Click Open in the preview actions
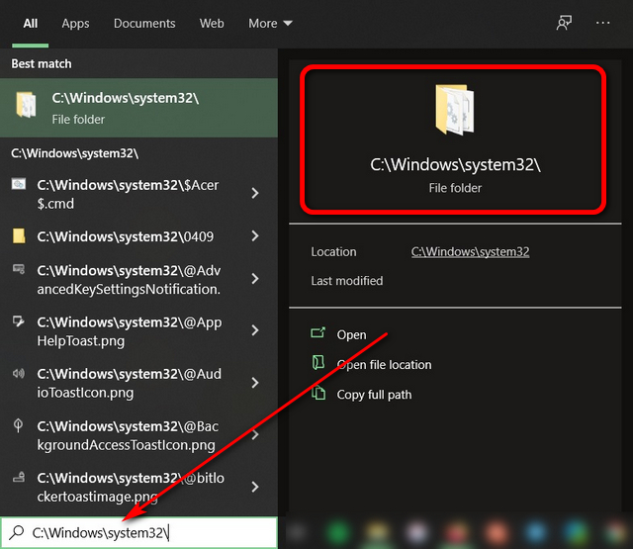 tap(352, 334)
